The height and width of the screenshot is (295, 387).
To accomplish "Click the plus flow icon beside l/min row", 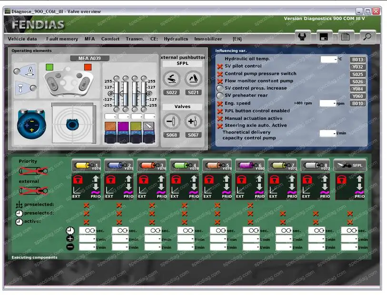I will tap(70, 239).
